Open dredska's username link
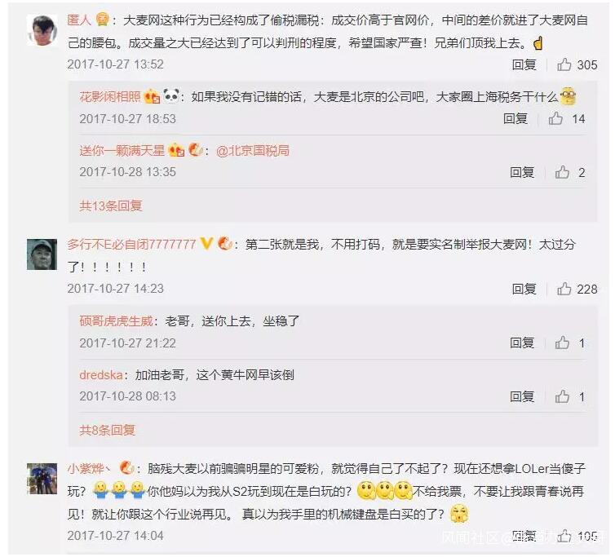The height and width of the screenshot is (557, 615). [x=101, y=375]
